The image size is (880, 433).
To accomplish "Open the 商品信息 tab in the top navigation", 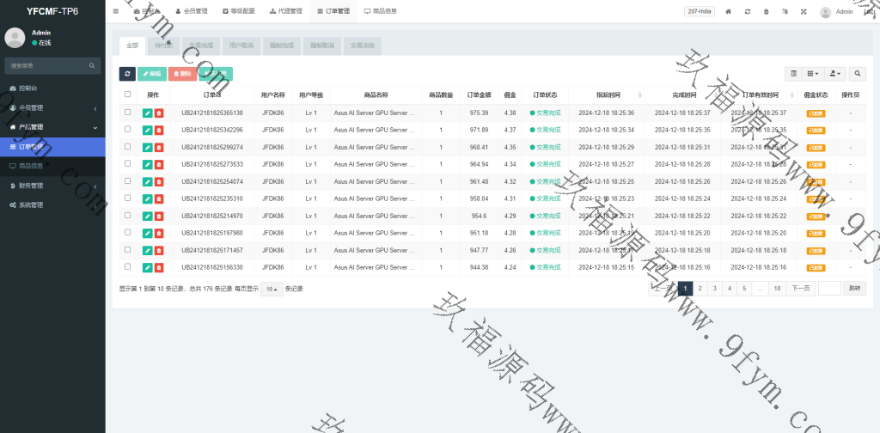I will coord(380,12).
